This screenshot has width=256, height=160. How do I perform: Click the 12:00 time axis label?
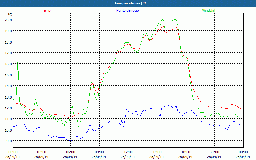pos(128,152)
